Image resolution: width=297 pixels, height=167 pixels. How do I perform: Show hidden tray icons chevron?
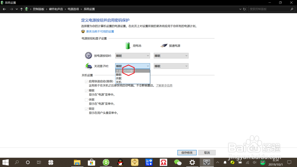[x=218, y=162]
